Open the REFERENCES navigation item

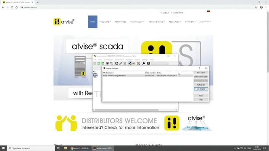pos(121,22)
